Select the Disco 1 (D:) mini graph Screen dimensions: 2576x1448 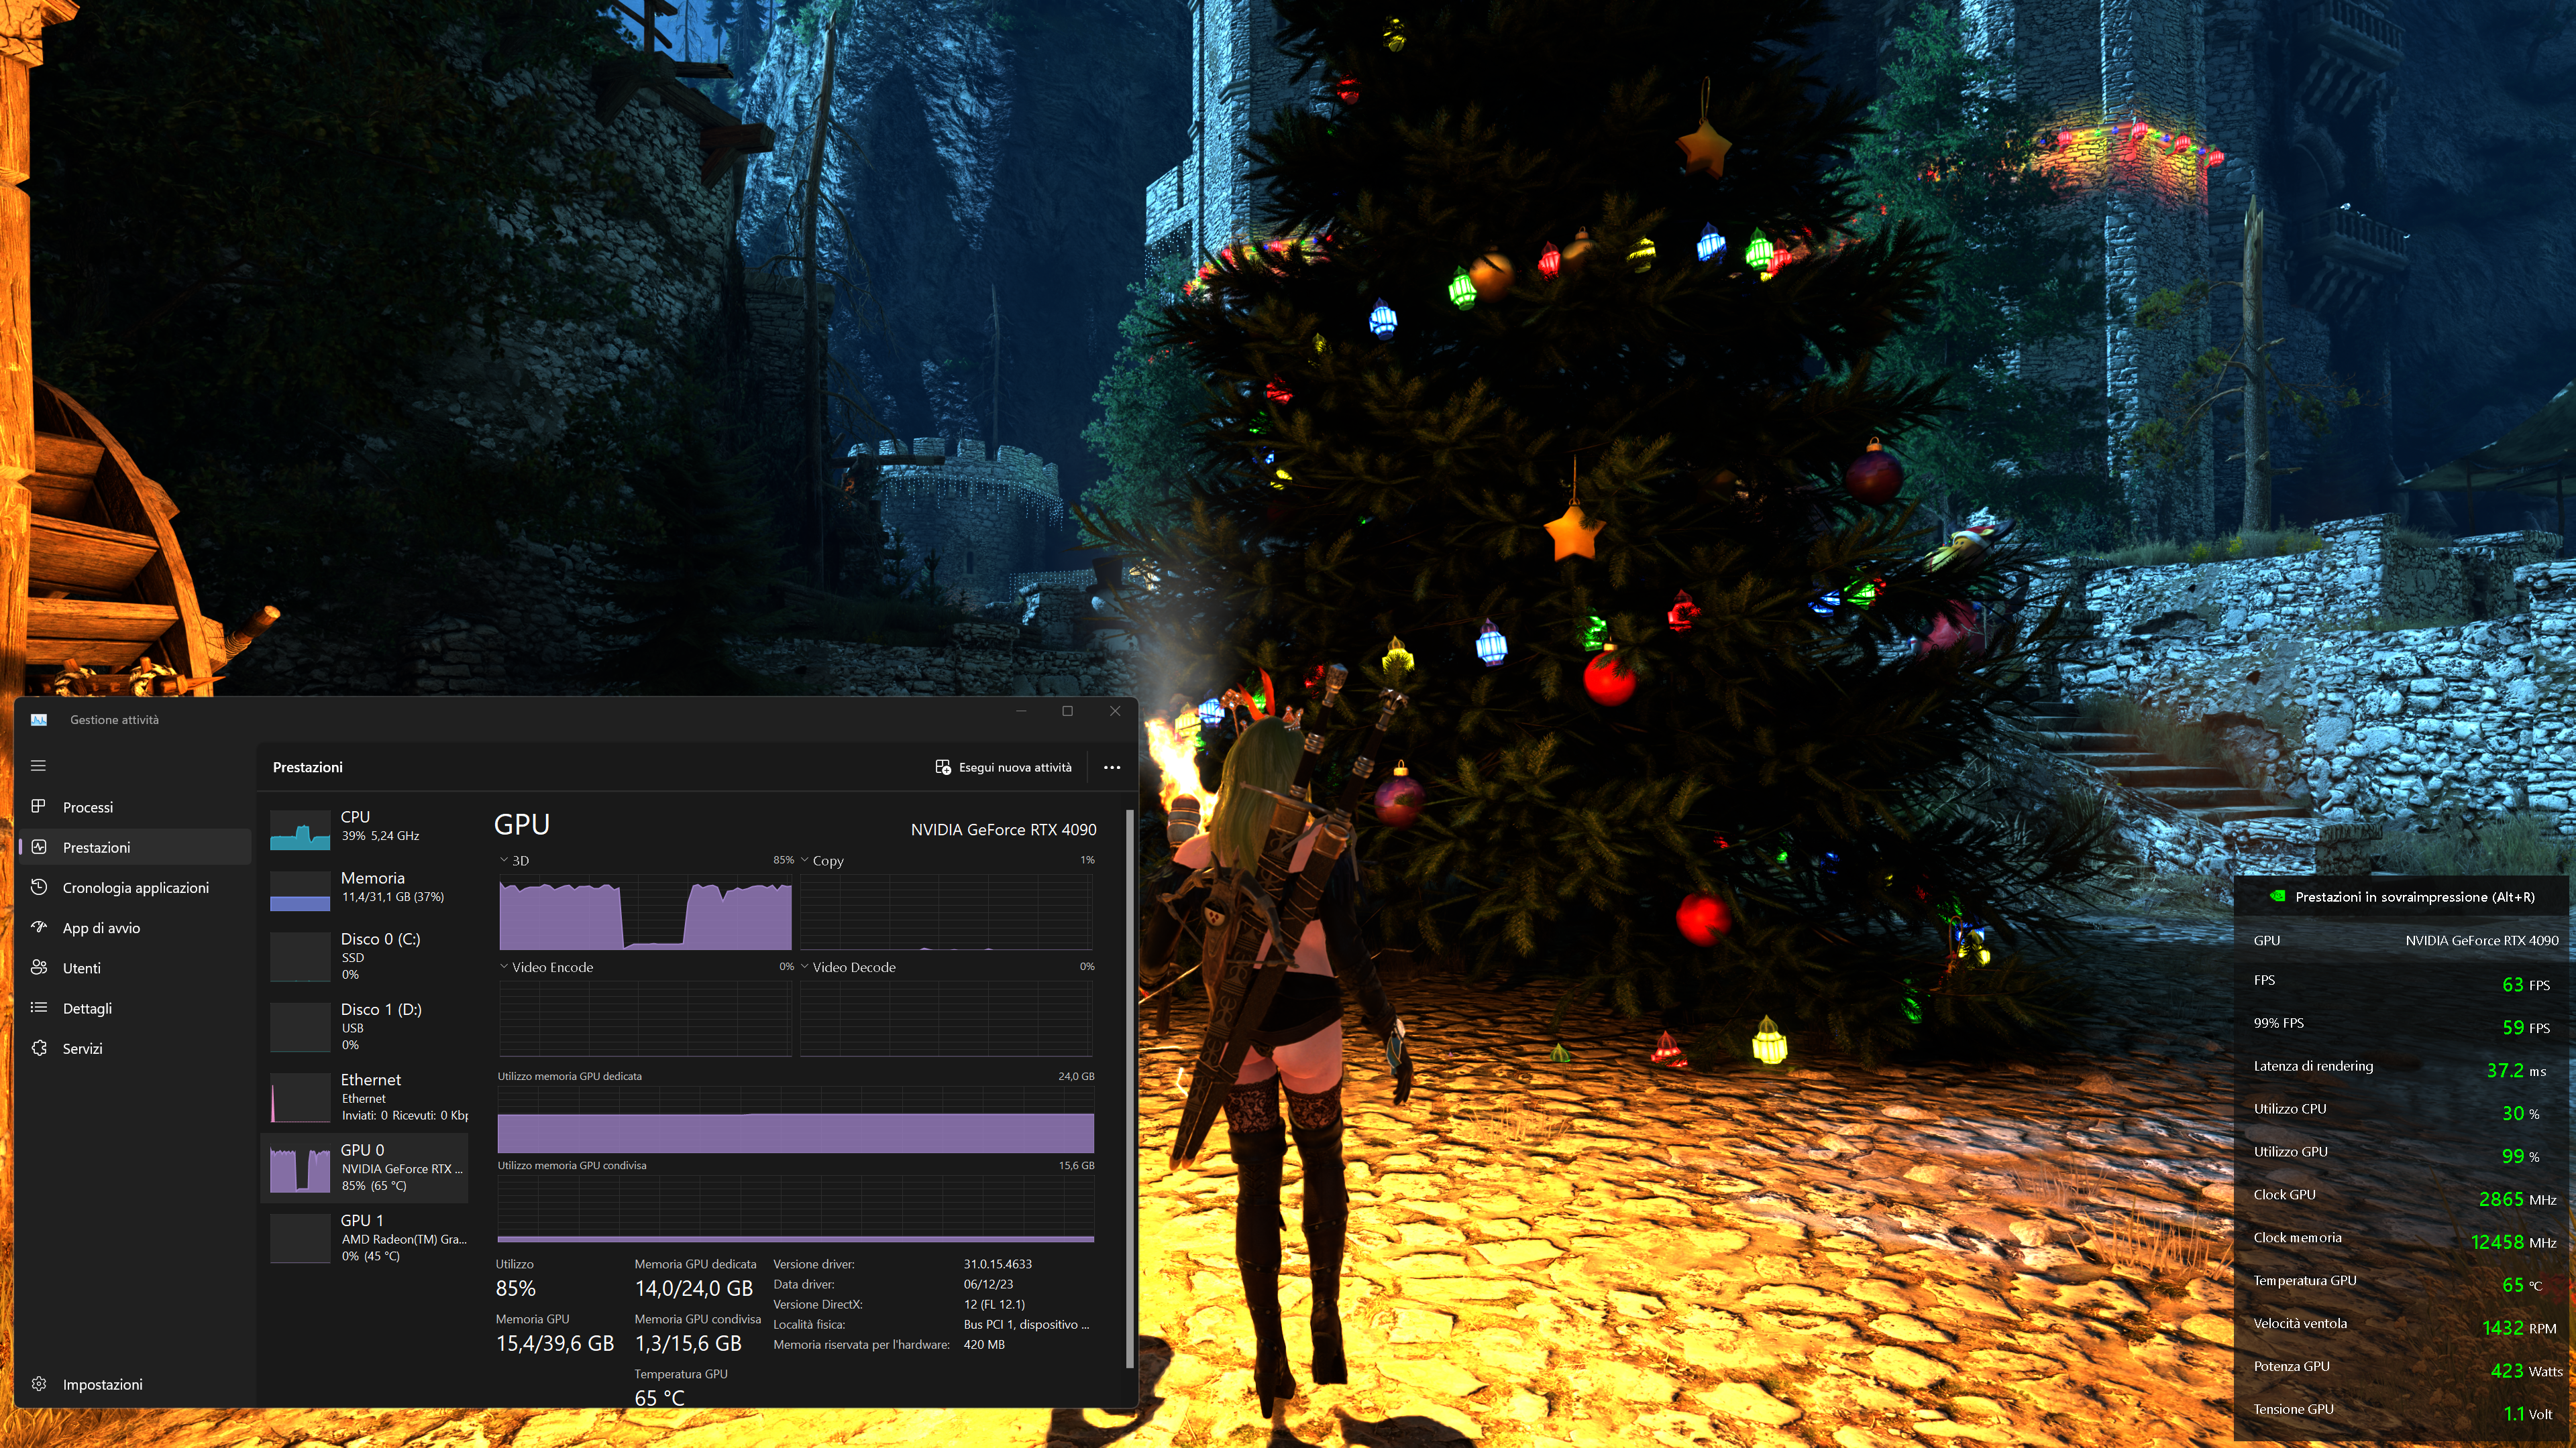pos(299,1026)
